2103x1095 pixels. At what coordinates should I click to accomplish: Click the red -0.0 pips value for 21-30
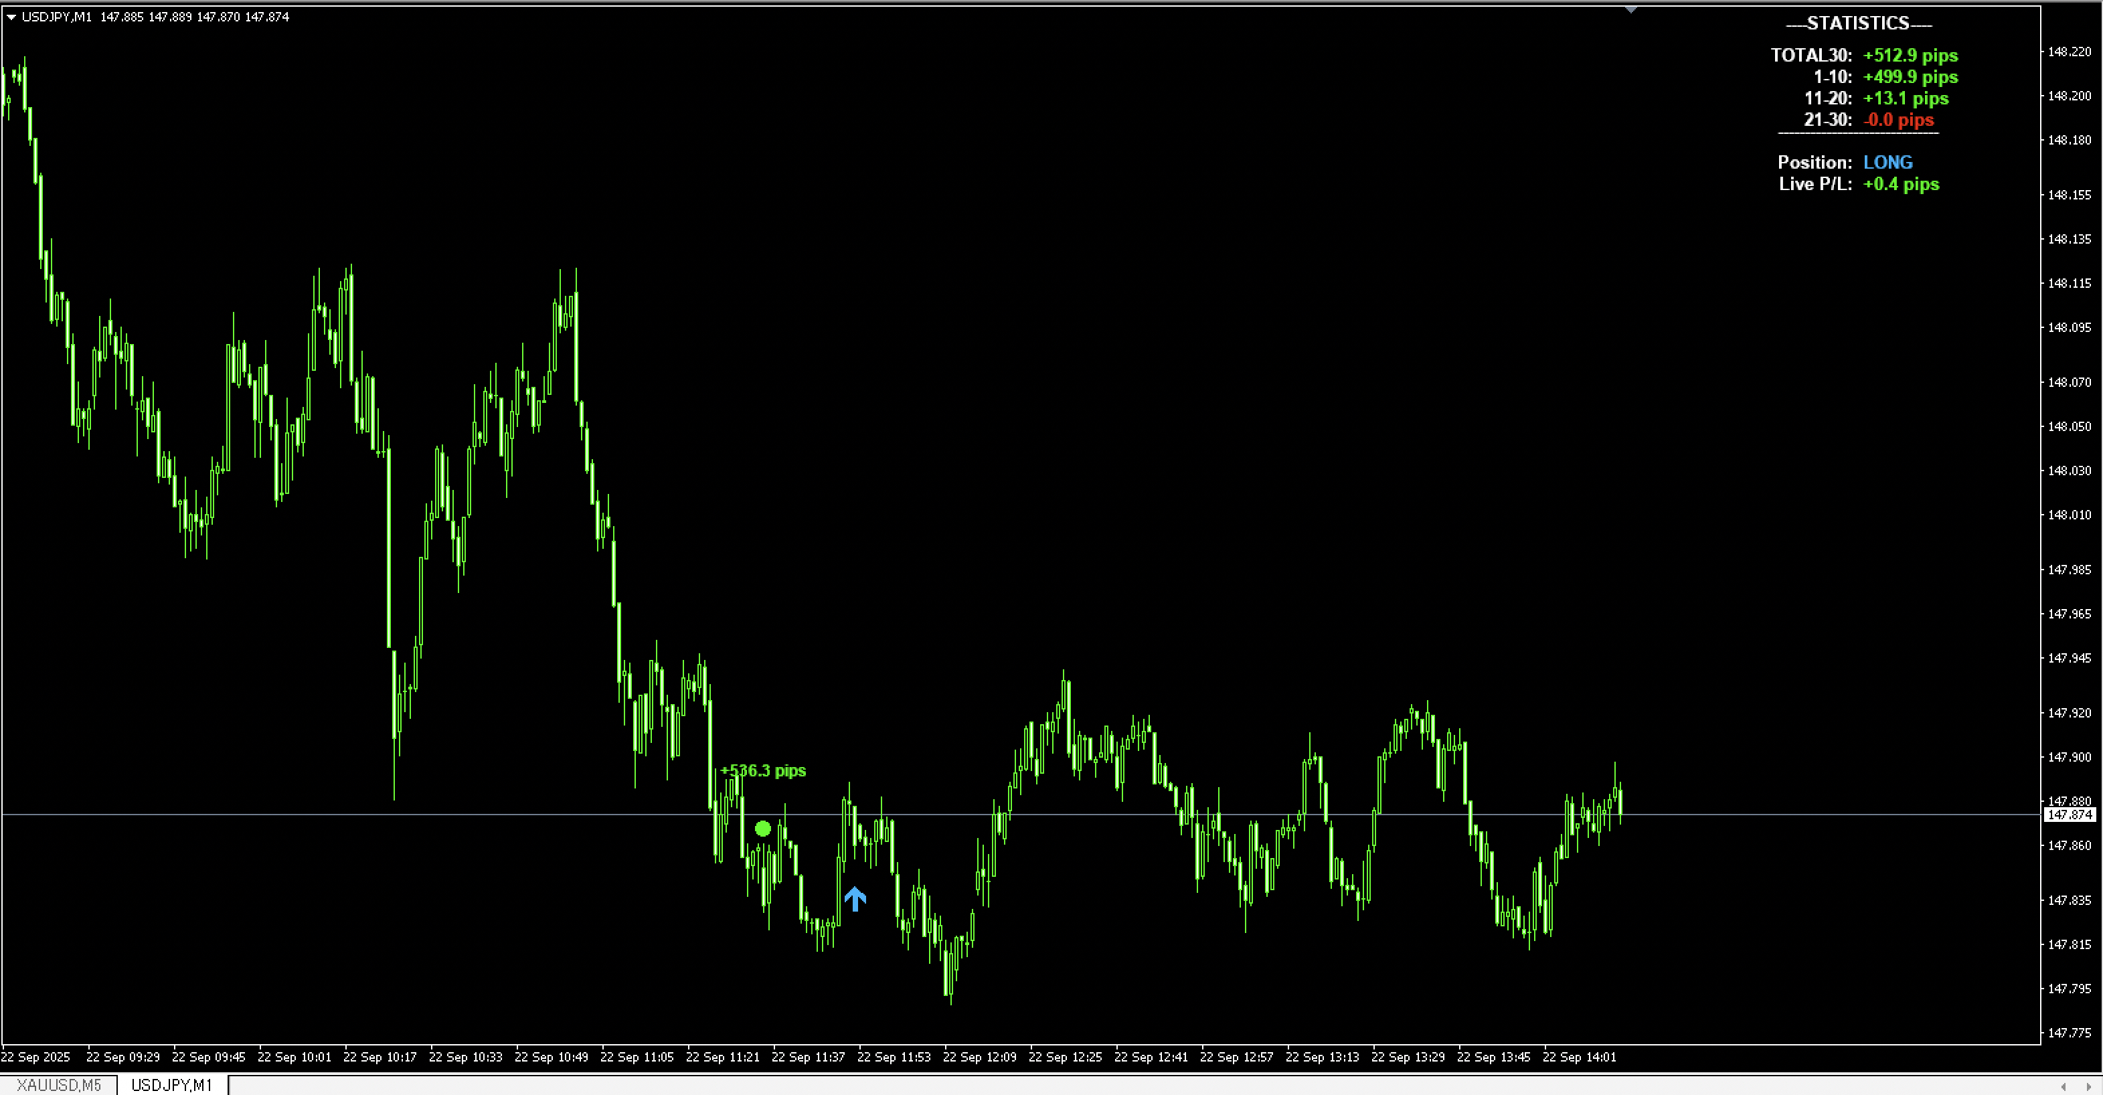tap(1898, 120)
